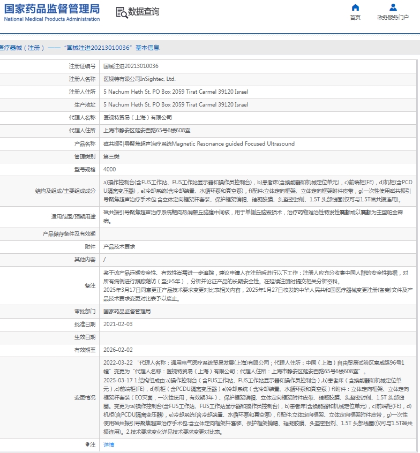Select the intended use text about 丘脑腹中间核
The height and width of the screenshot is (453, 420).
coord(253,217)
